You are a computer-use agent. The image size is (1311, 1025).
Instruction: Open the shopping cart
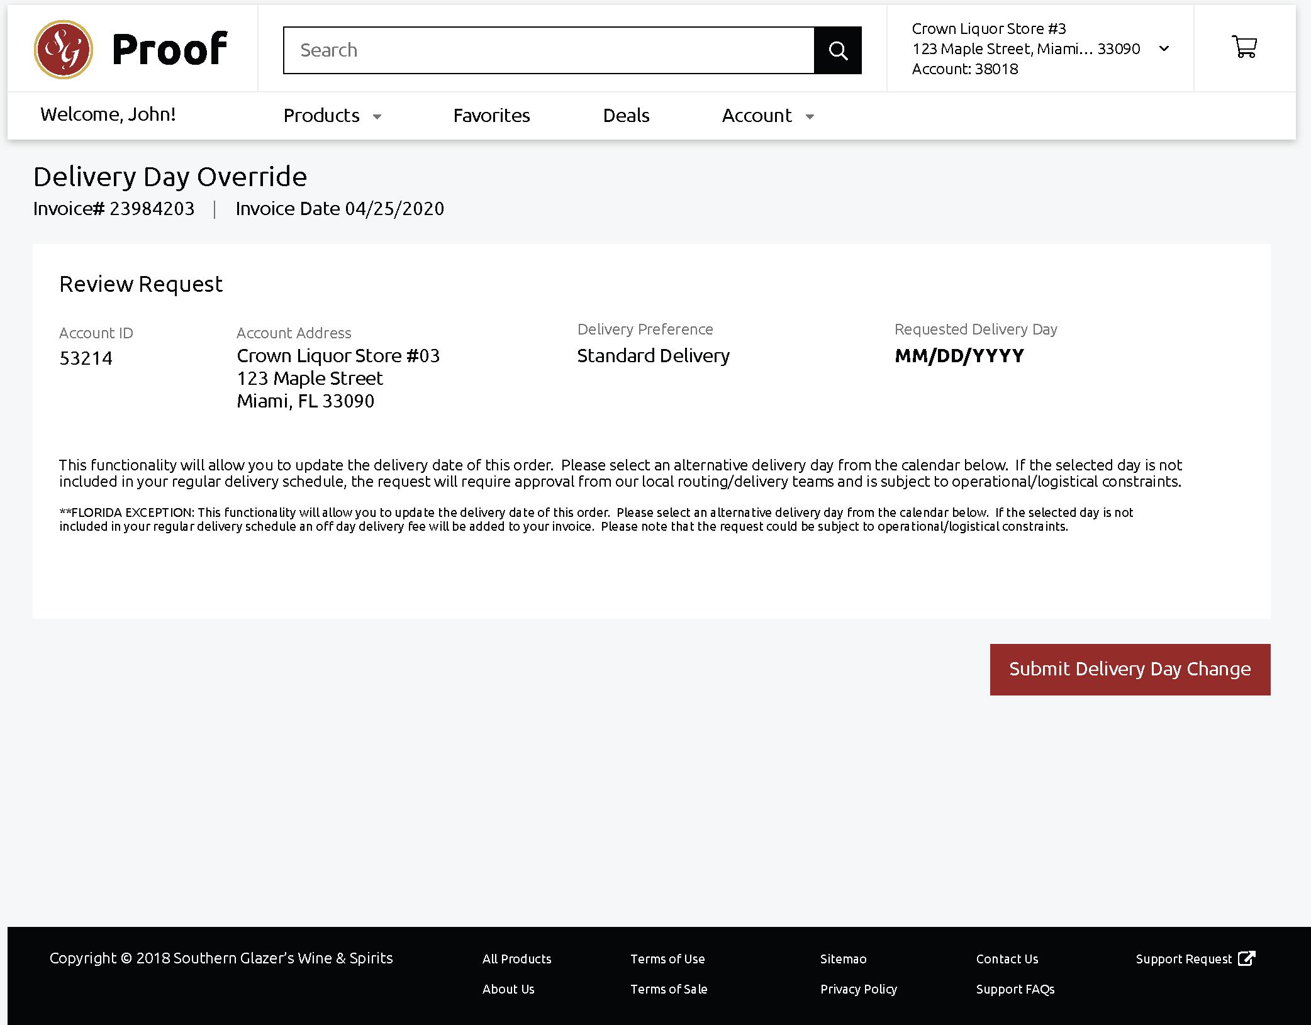1244,47
